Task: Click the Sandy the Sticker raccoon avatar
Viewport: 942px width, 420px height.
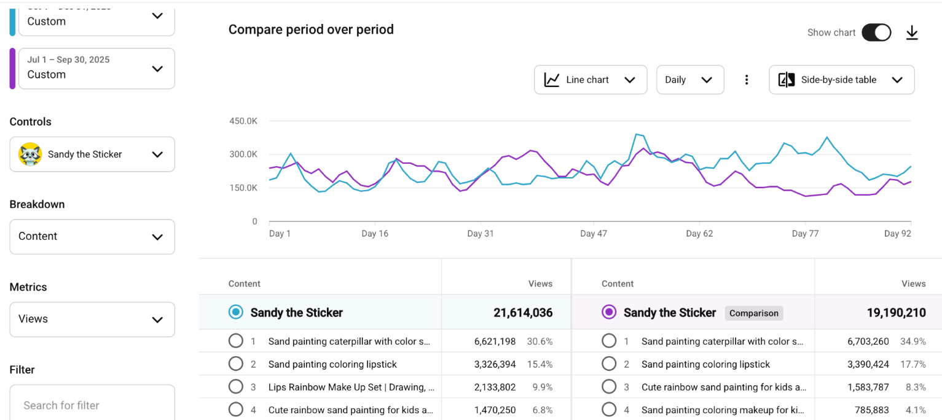Action: point(30,155)
